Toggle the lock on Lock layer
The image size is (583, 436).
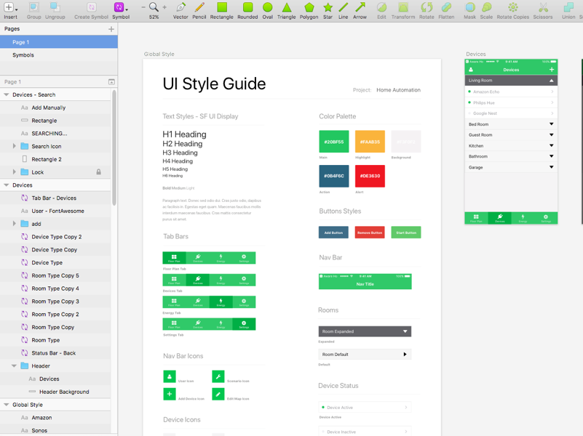point(98,171)
